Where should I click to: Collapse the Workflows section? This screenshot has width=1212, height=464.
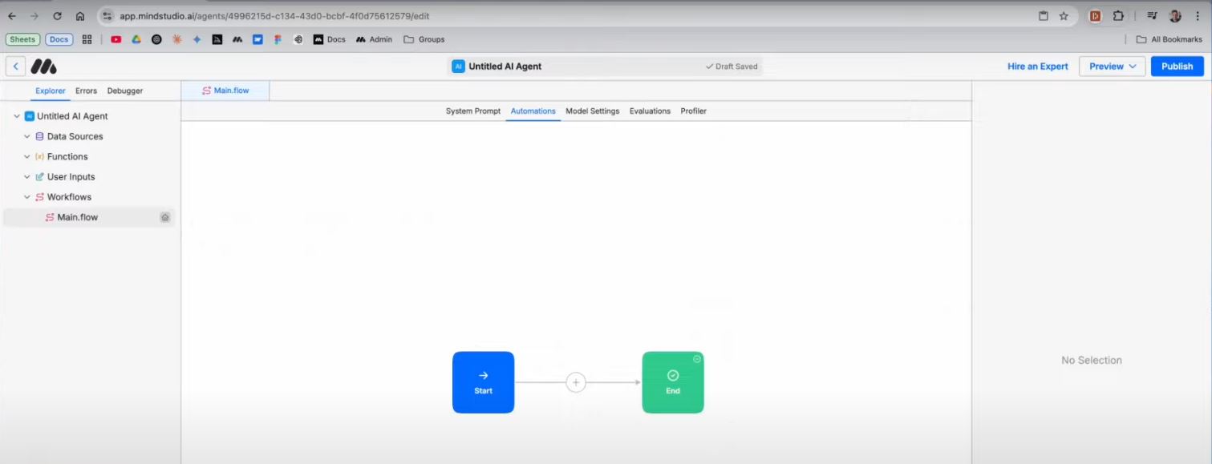click(26, 196)
